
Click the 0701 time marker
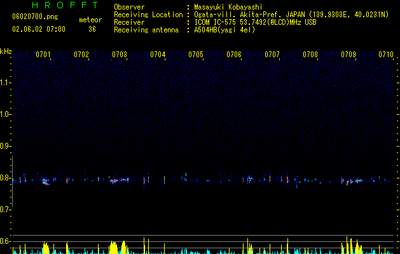click(x=43, y=55)
